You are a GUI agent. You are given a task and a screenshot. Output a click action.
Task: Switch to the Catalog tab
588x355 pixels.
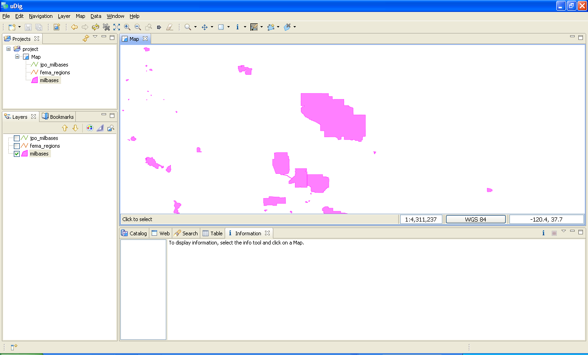click(x=134, y=233)
